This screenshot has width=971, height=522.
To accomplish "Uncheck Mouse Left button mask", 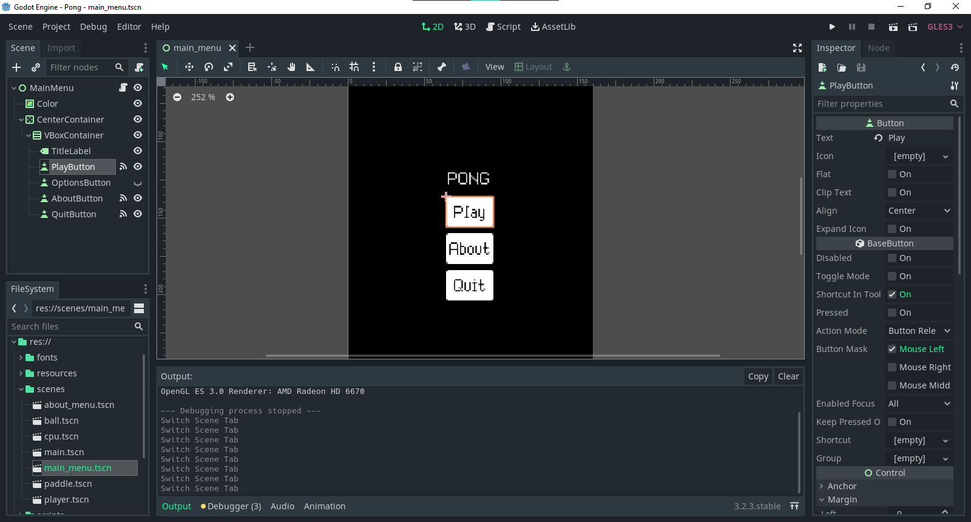I will pyautogui.click(x=892, y=349).
